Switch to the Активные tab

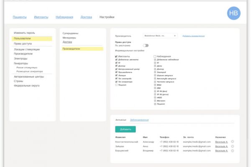[121, 120]
